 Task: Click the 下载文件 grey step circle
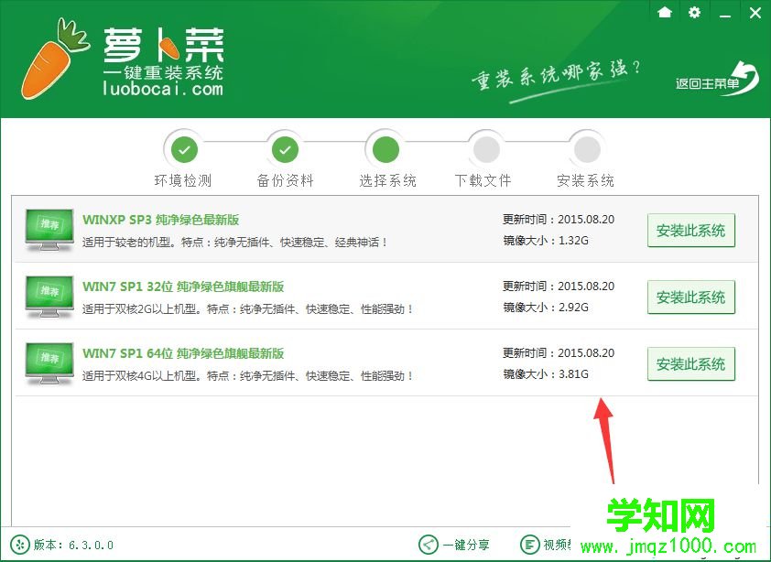pos(487,149)
